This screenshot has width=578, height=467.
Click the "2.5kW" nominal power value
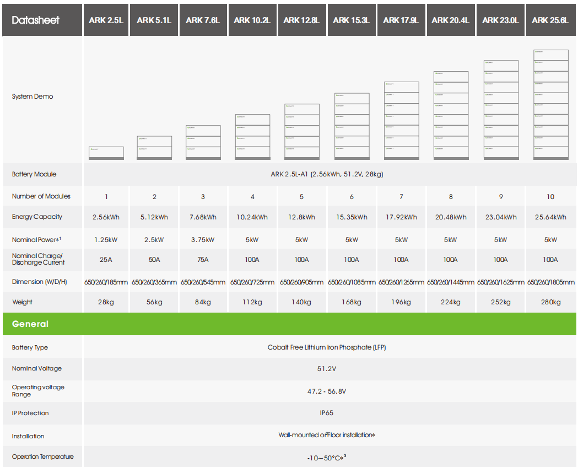154,240
